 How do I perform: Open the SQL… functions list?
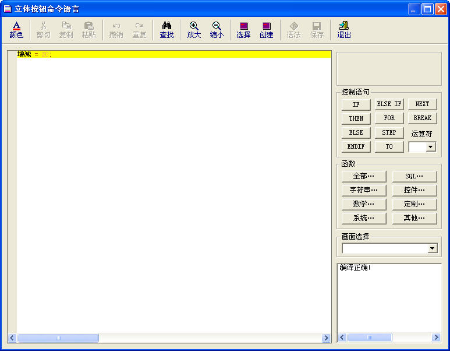tap(414, 176)
